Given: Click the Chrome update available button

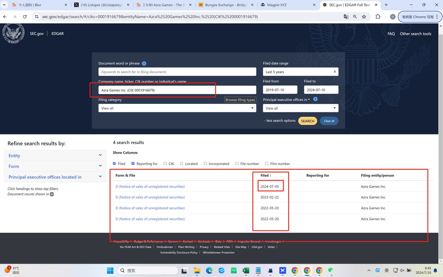Looking at the screenshot, I should (x=420, y=17).
